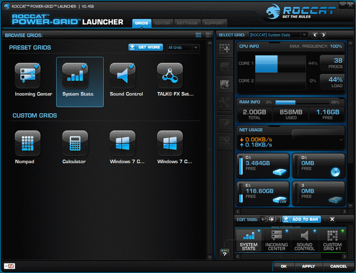The width and height of the screenshot is (356, 273).
Task: Click the import grid icon with arrow
Action: click(224, 84)
